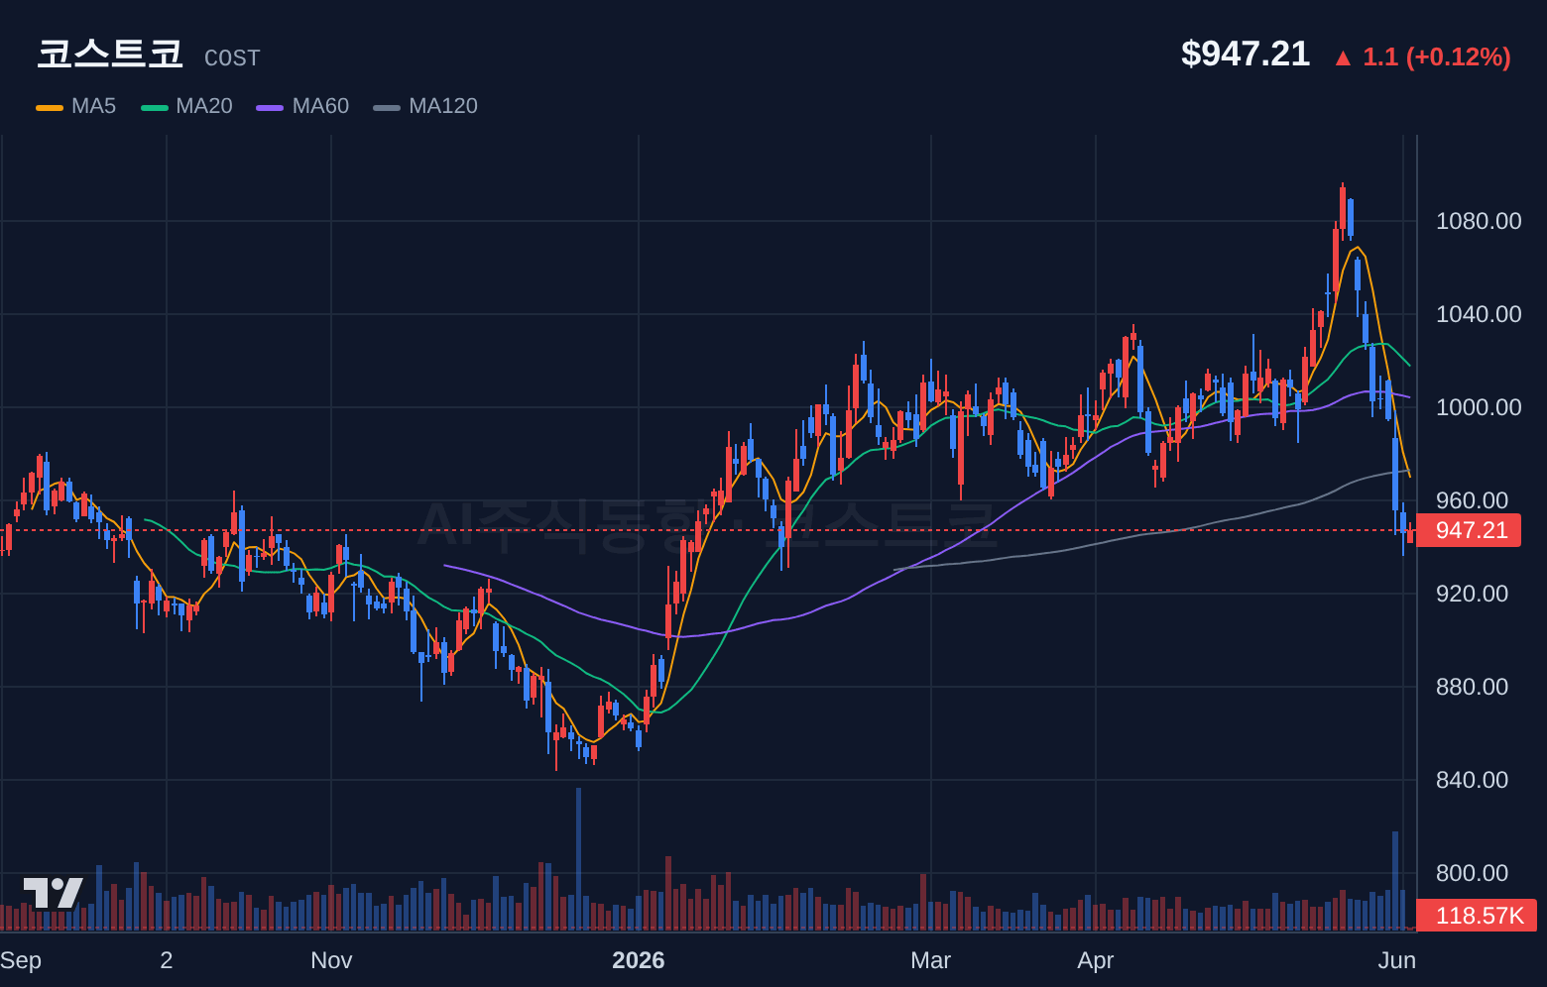Viewport: 1547px width, 987px height.
Task: Click the MA5 orange legend swatch
Action: click(x=50, y=107)
